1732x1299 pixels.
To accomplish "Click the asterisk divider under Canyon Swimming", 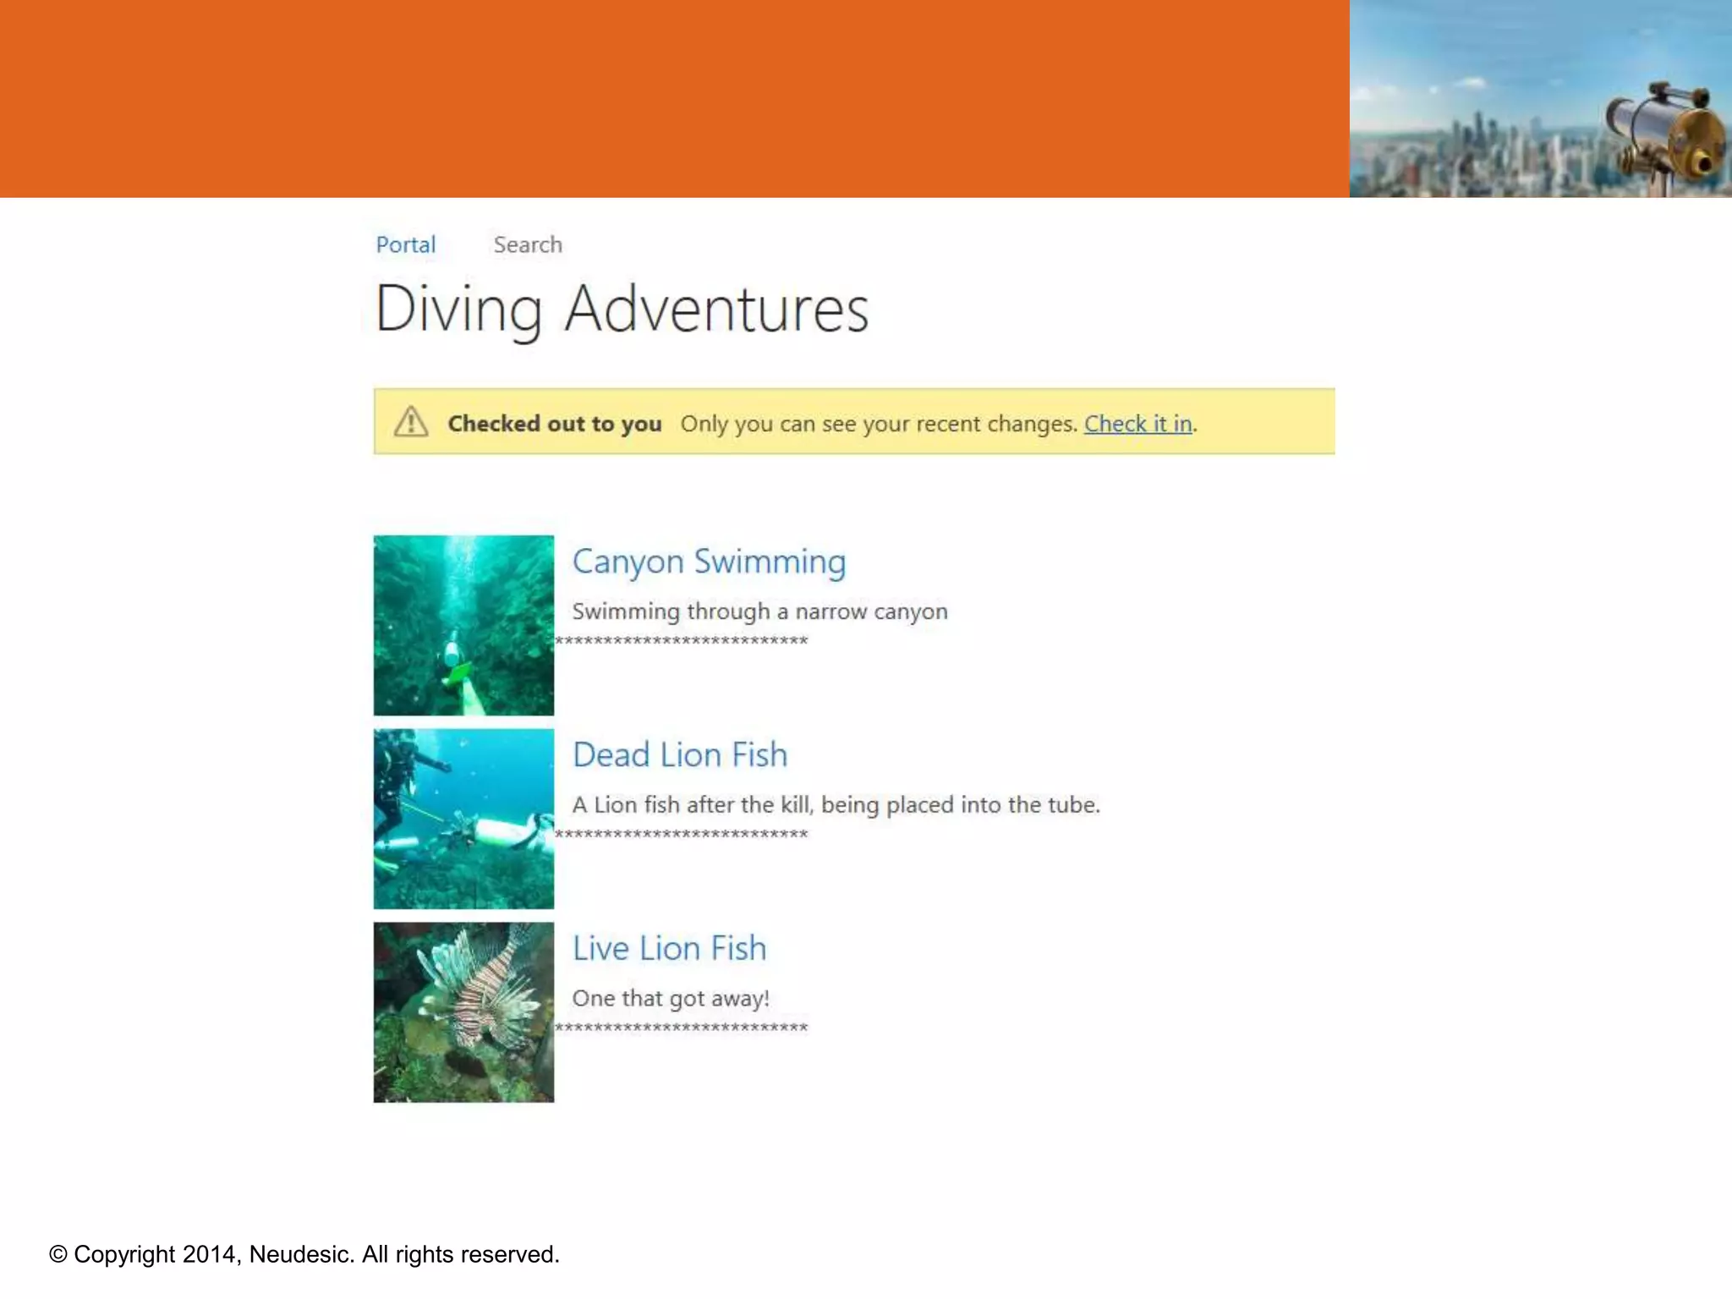I will (x=682, y=641).
